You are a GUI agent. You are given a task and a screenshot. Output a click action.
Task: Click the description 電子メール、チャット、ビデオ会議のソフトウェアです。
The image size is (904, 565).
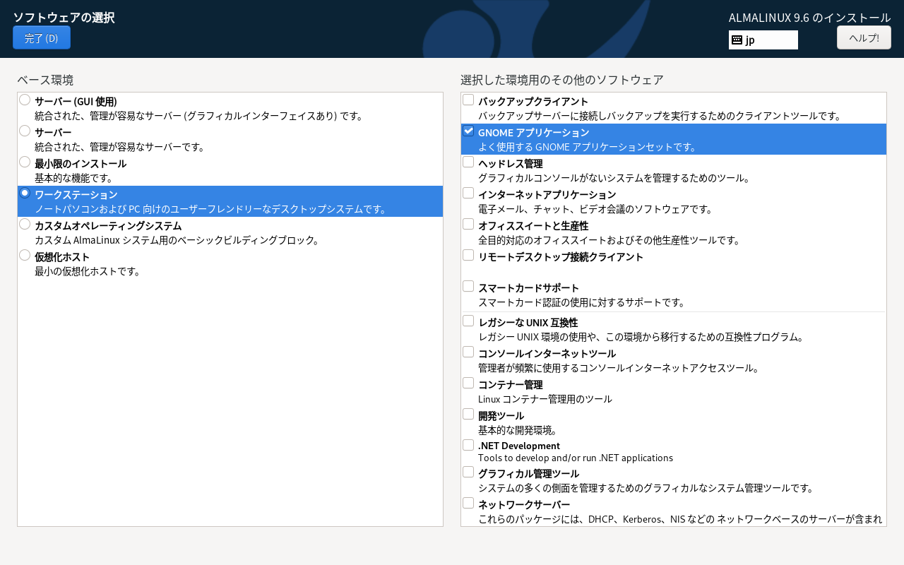pyautogui.click(x=595, y=209)
